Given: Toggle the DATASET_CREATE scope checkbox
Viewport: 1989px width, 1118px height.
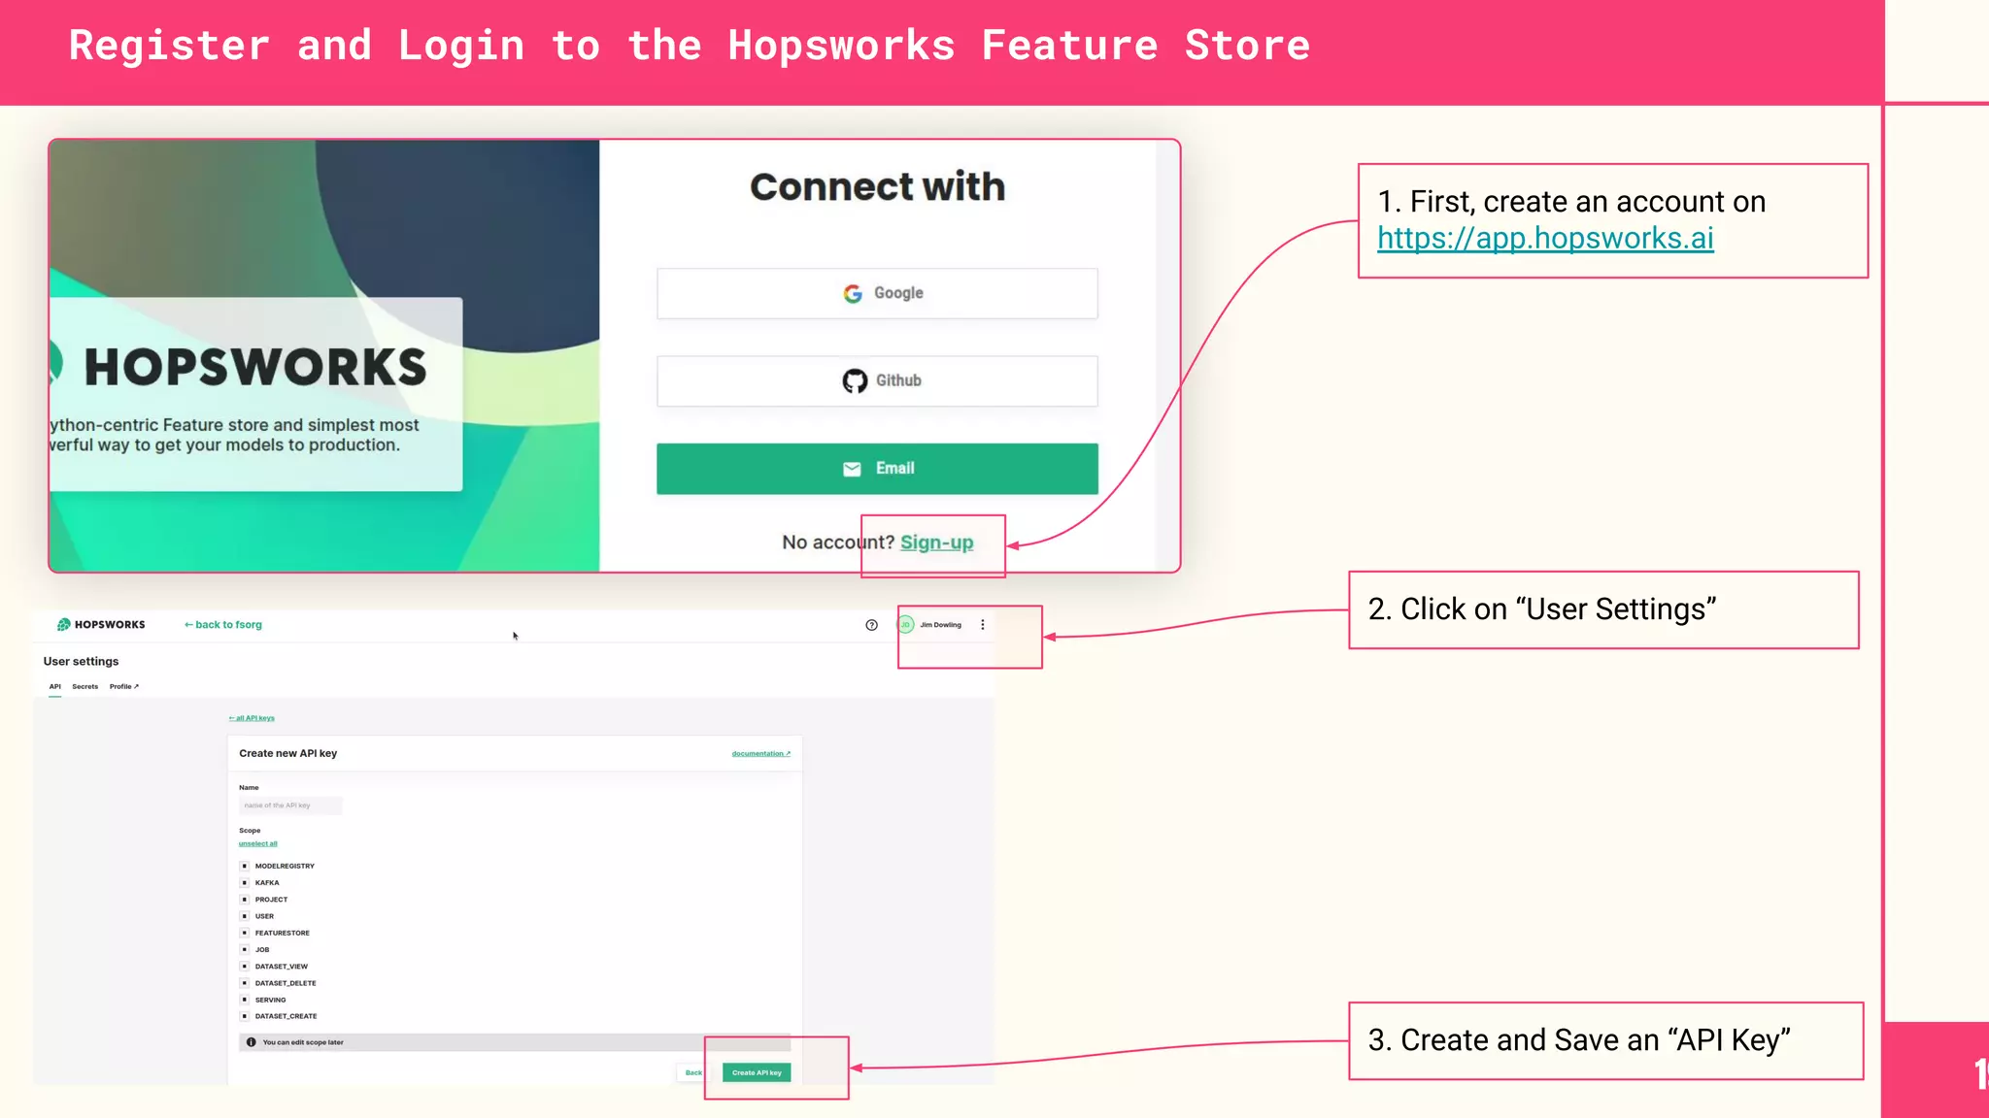Looking at the screenshot, I should pyautogui.click(x=245, y=1016).
